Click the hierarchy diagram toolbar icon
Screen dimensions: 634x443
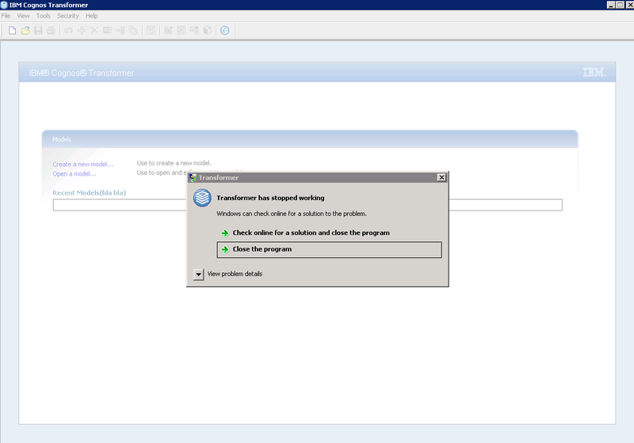120,31
